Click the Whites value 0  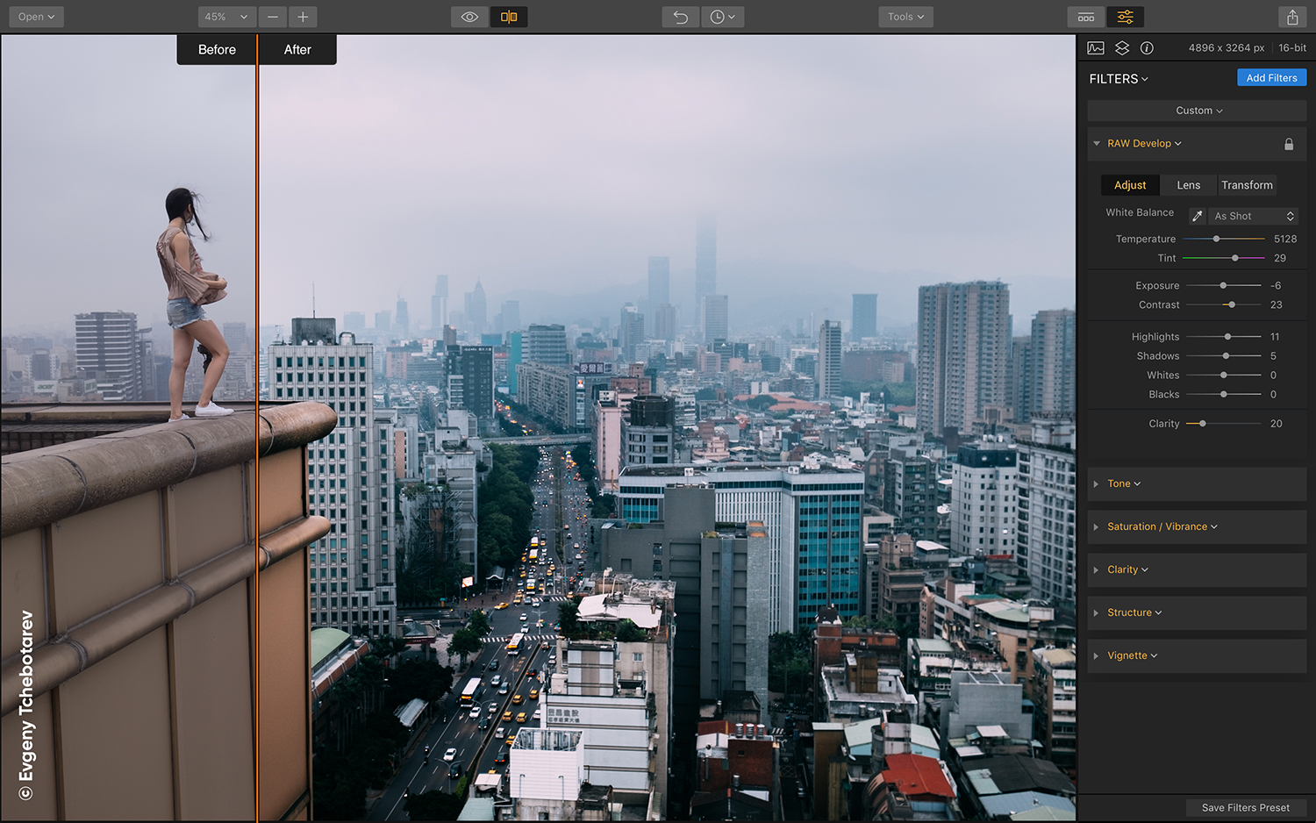point(1273,376)
